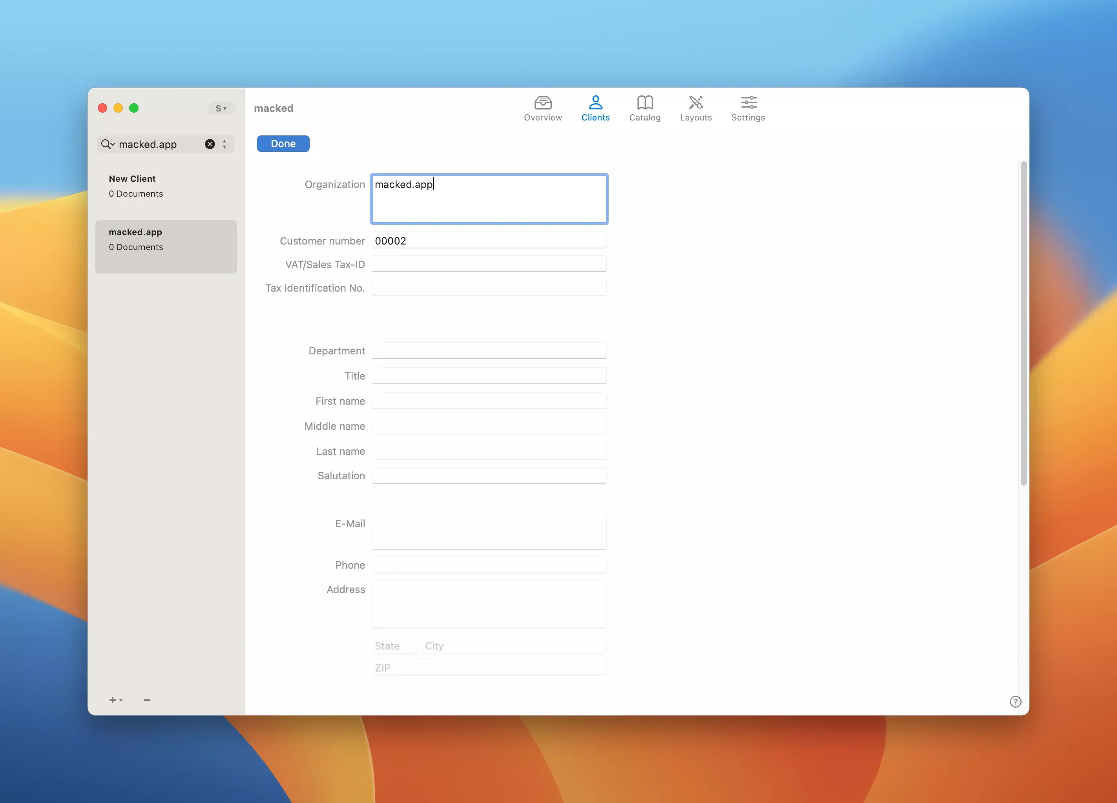Open the search magnifier options menu
Viewport: 1117px width, 803px height.
coord(108,144)
